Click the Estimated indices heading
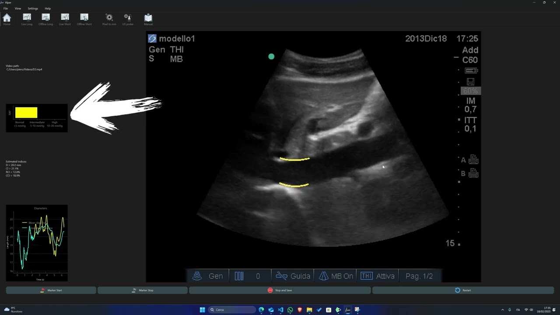 coord(16,161)
